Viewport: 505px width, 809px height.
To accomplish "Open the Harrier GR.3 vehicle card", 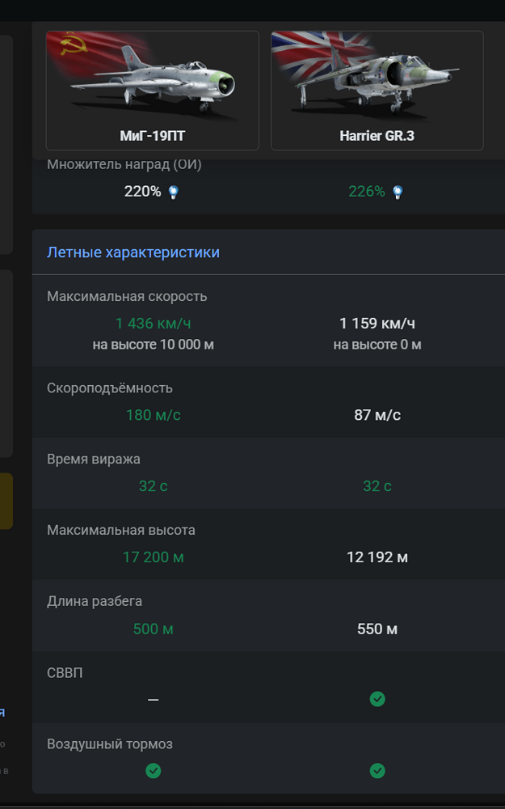I will pos(377,91).
